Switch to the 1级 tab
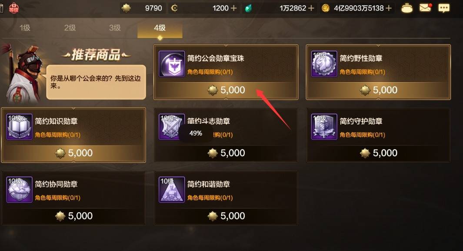This screenshot has width=463, height=251. (x=25, y=28)
